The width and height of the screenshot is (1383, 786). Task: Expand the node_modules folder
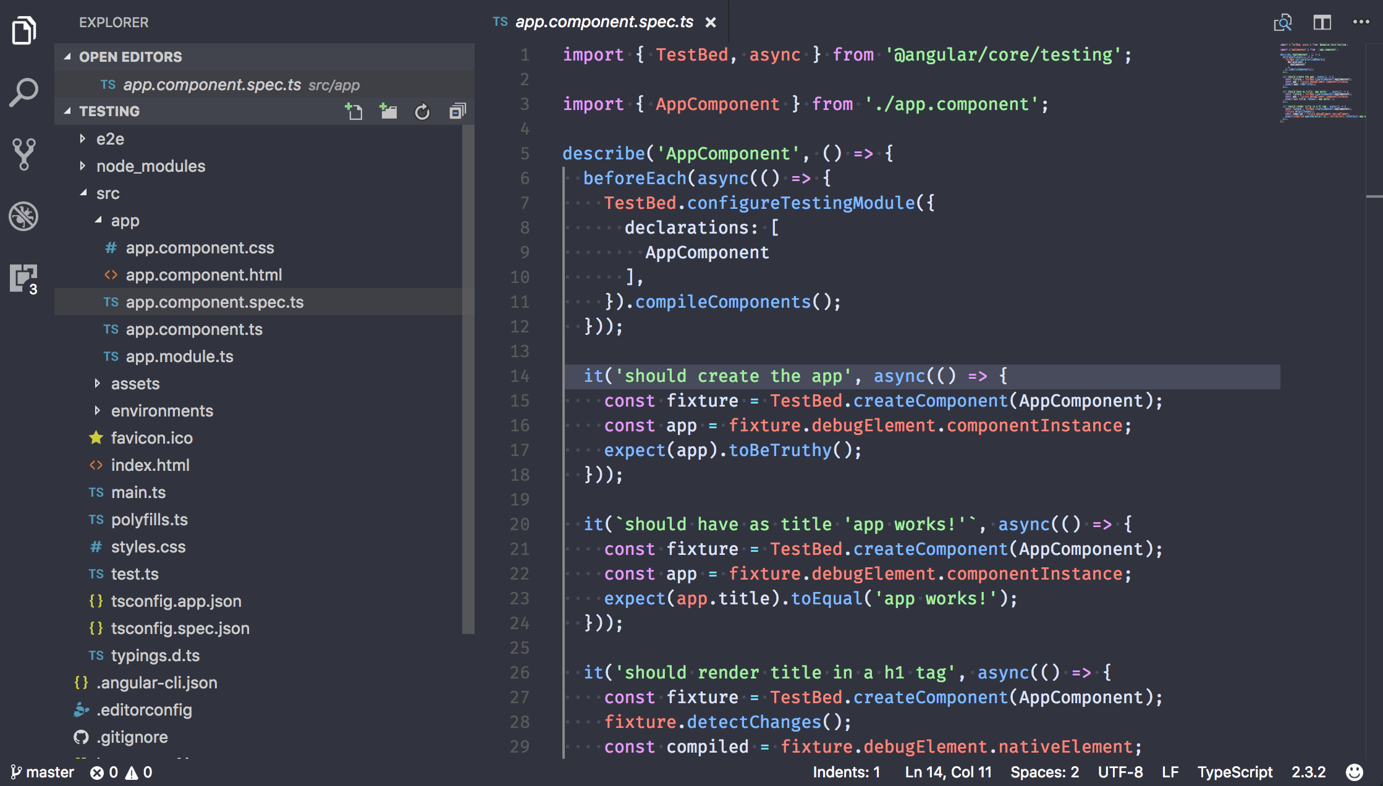coord(82,166)
